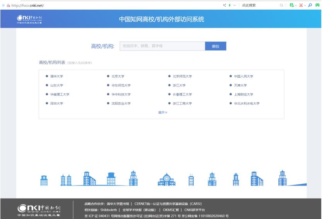Screen dimensions: 322x219
Task: Click the magnifier icon in browser search box
Action: tap(281, 5)
